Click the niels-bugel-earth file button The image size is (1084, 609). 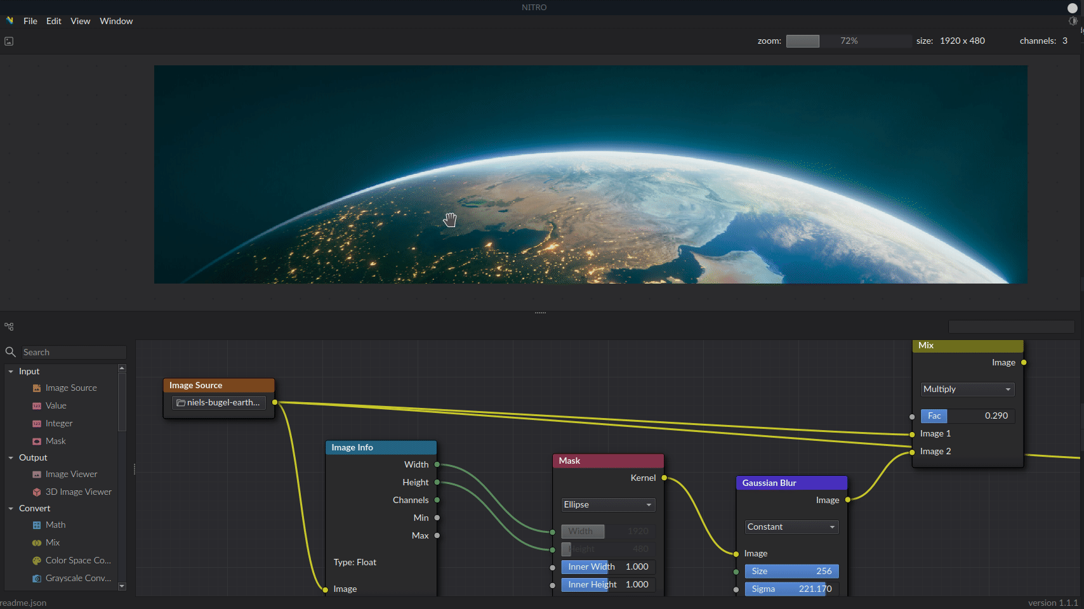pyautogui.click(x=219, y=403)
